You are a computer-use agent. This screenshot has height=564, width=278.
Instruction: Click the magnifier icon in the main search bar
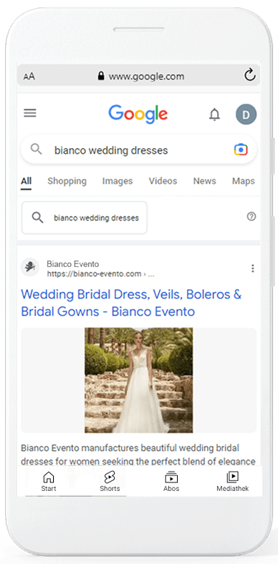point(36,149)
